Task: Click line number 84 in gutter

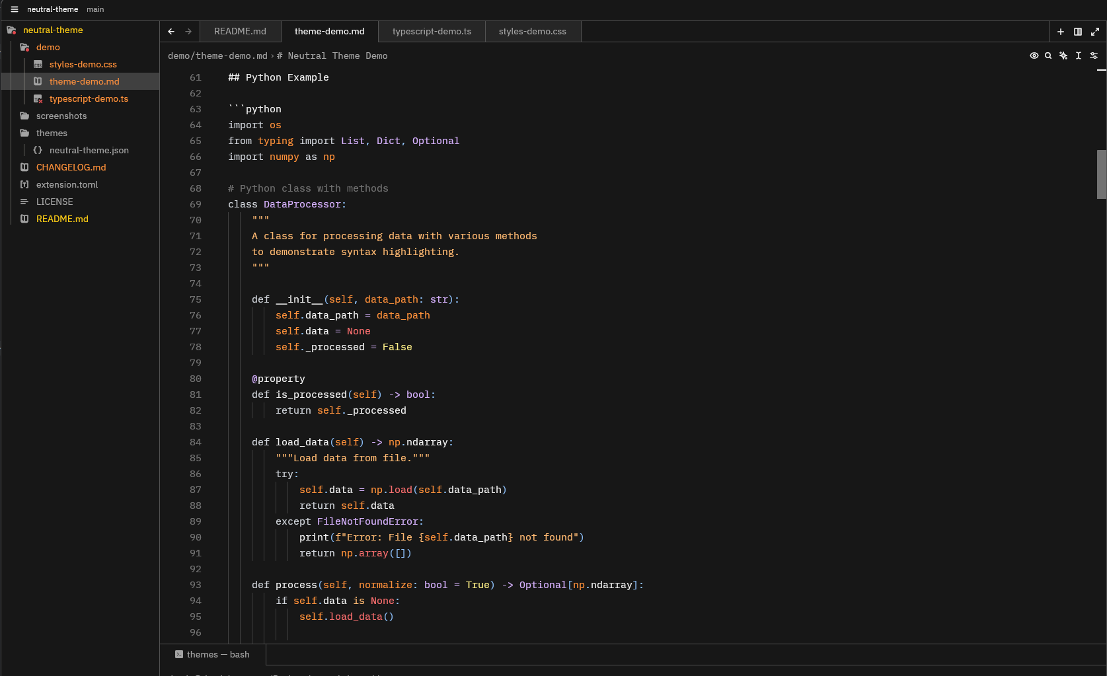Action: tap(196, 442)
